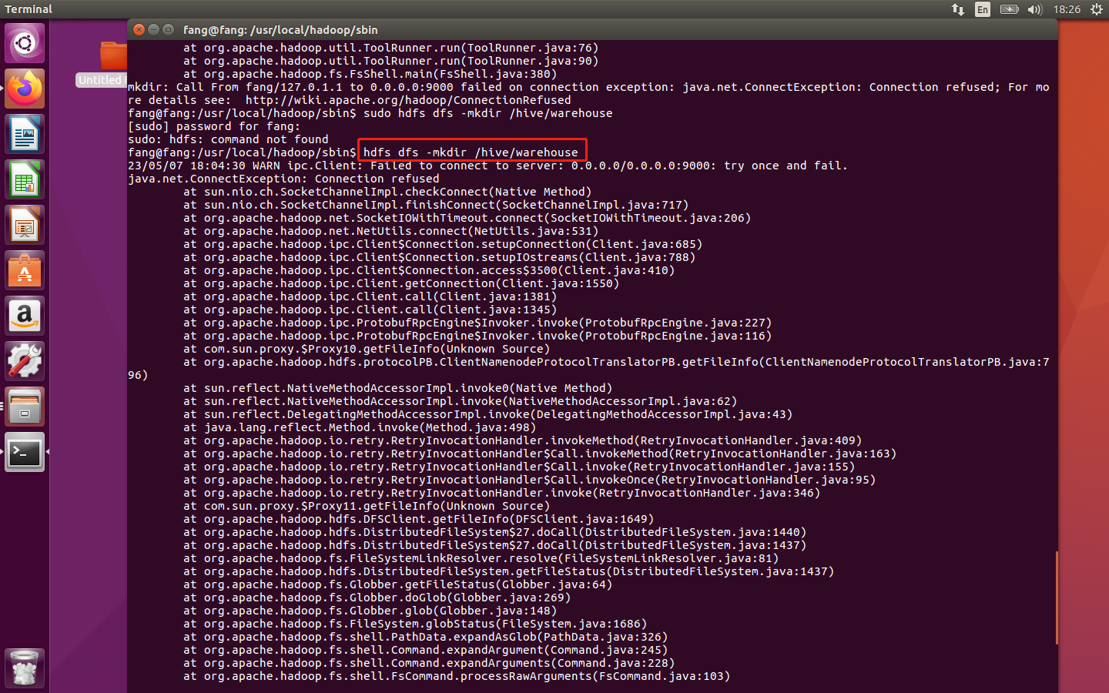Viewport: 1109px width, 693px height.
Task: Click the SocketChannelImpl.java:717 stack line
Action: point(436,205)
